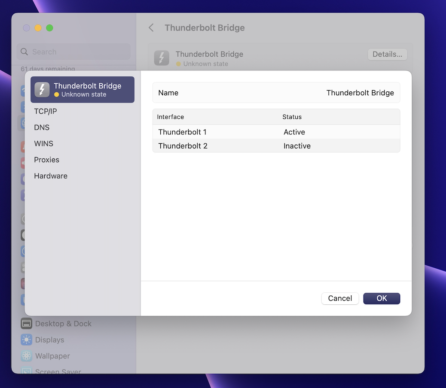This screenshot has height=388, width=446.
Task: Open the Proxies section
Action: click(x=47, y=160)
